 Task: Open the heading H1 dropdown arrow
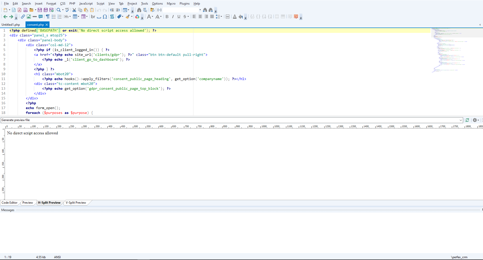tap(70, 17)
